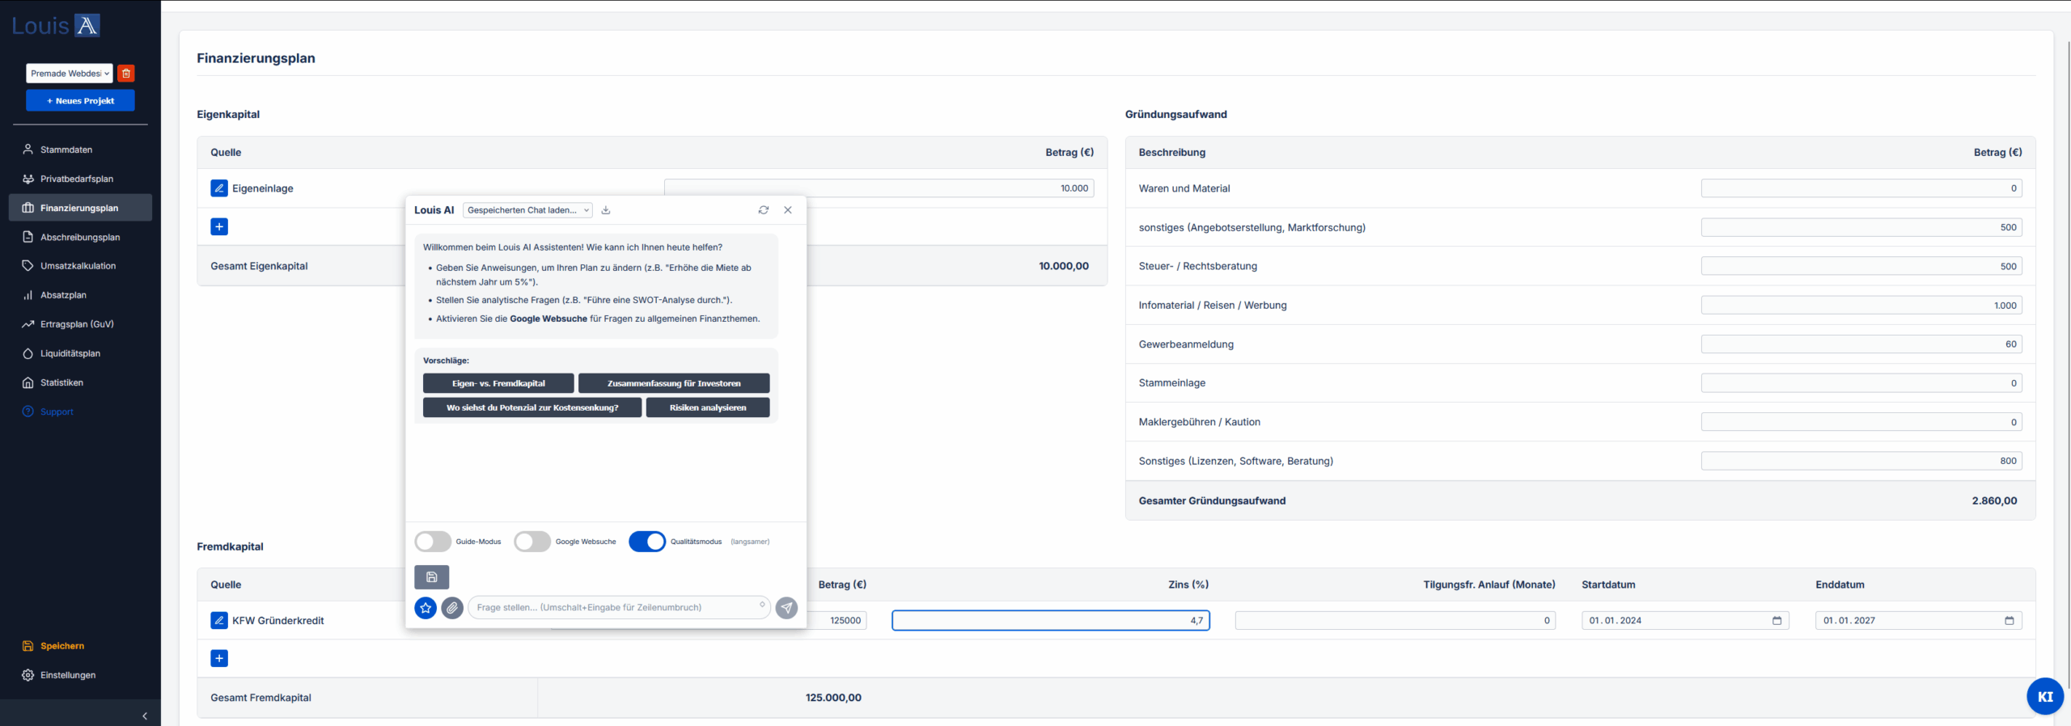The height and width of the screenshot is (726, 2071).
Task: Click the edit icon next to Eigeneinlage
Action: pos(218,188)
